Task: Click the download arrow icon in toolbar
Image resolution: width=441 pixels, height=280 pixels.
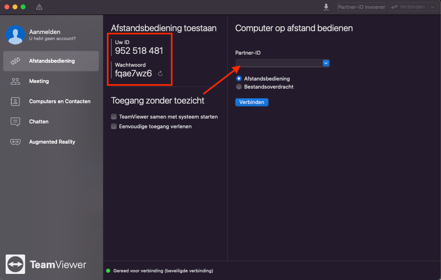Action: point(326,7)
